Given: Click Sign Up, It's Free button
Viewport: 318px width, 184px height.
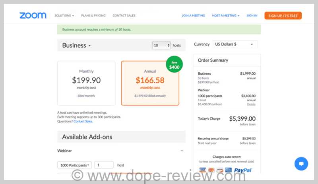Looking at the screenshot, I should pyautogui.click(x=283, y=15).
